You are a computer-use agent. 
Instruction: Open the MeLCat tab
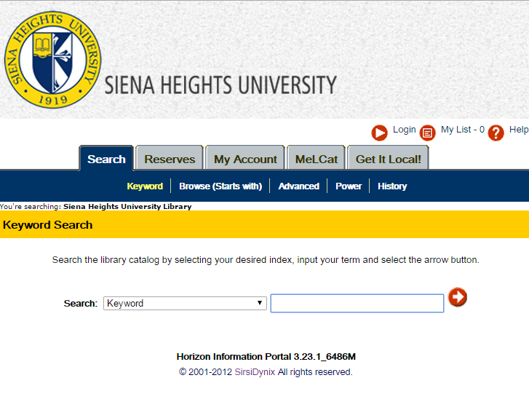(x=316, y=159)
